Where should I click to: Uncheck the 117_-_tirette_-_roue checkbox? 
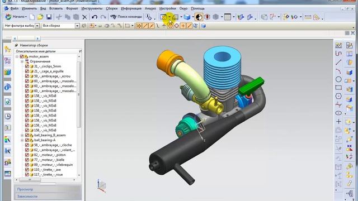coord(27,175)
